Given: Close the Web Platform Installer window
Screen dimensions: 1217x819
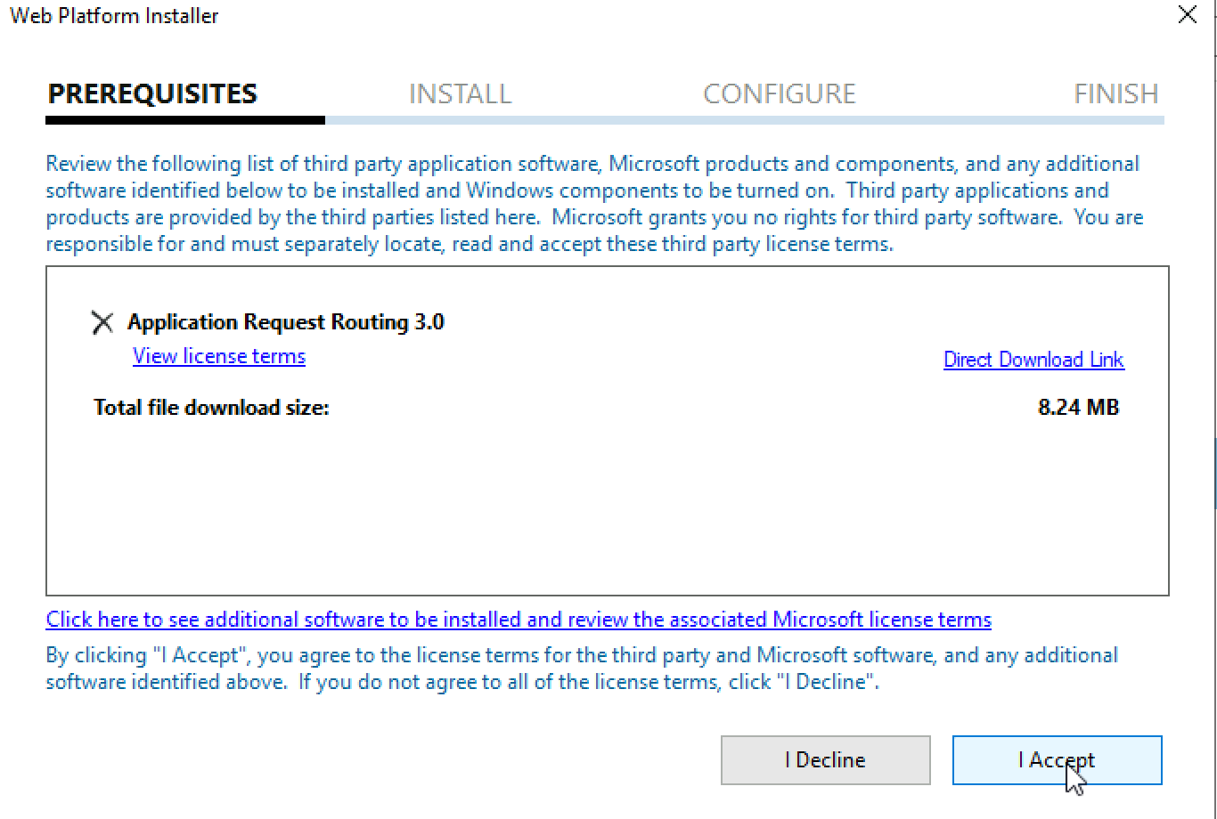Looking at the screenshot, I should (1188, 15).
